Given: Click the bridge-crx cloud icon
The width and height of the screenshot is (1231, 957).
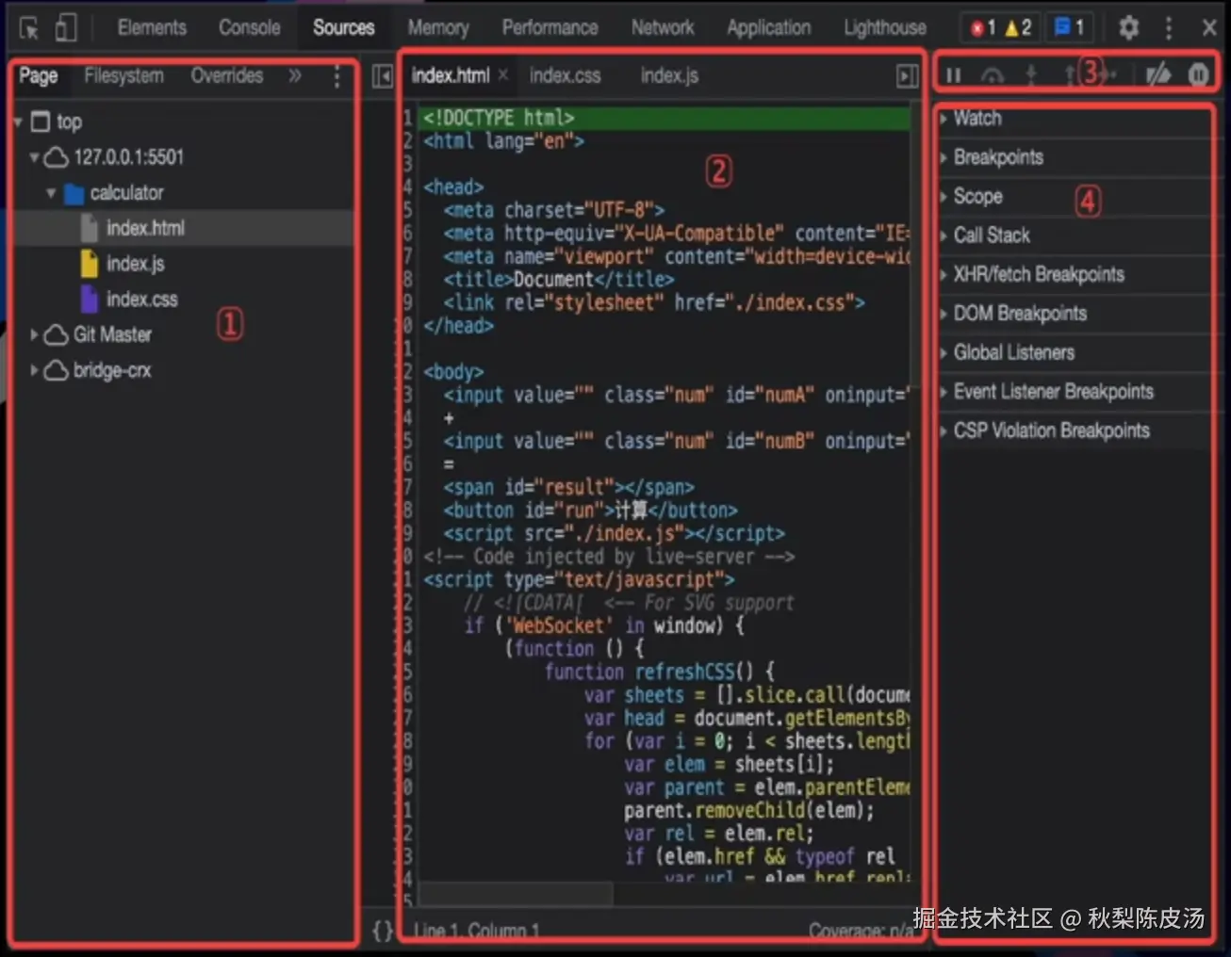Looking at the screenshot, I should 57,371.
